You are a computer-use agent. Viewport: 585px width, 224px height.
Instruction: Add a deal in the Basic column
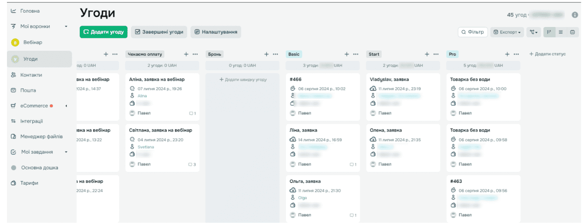(x=346, y=54)
